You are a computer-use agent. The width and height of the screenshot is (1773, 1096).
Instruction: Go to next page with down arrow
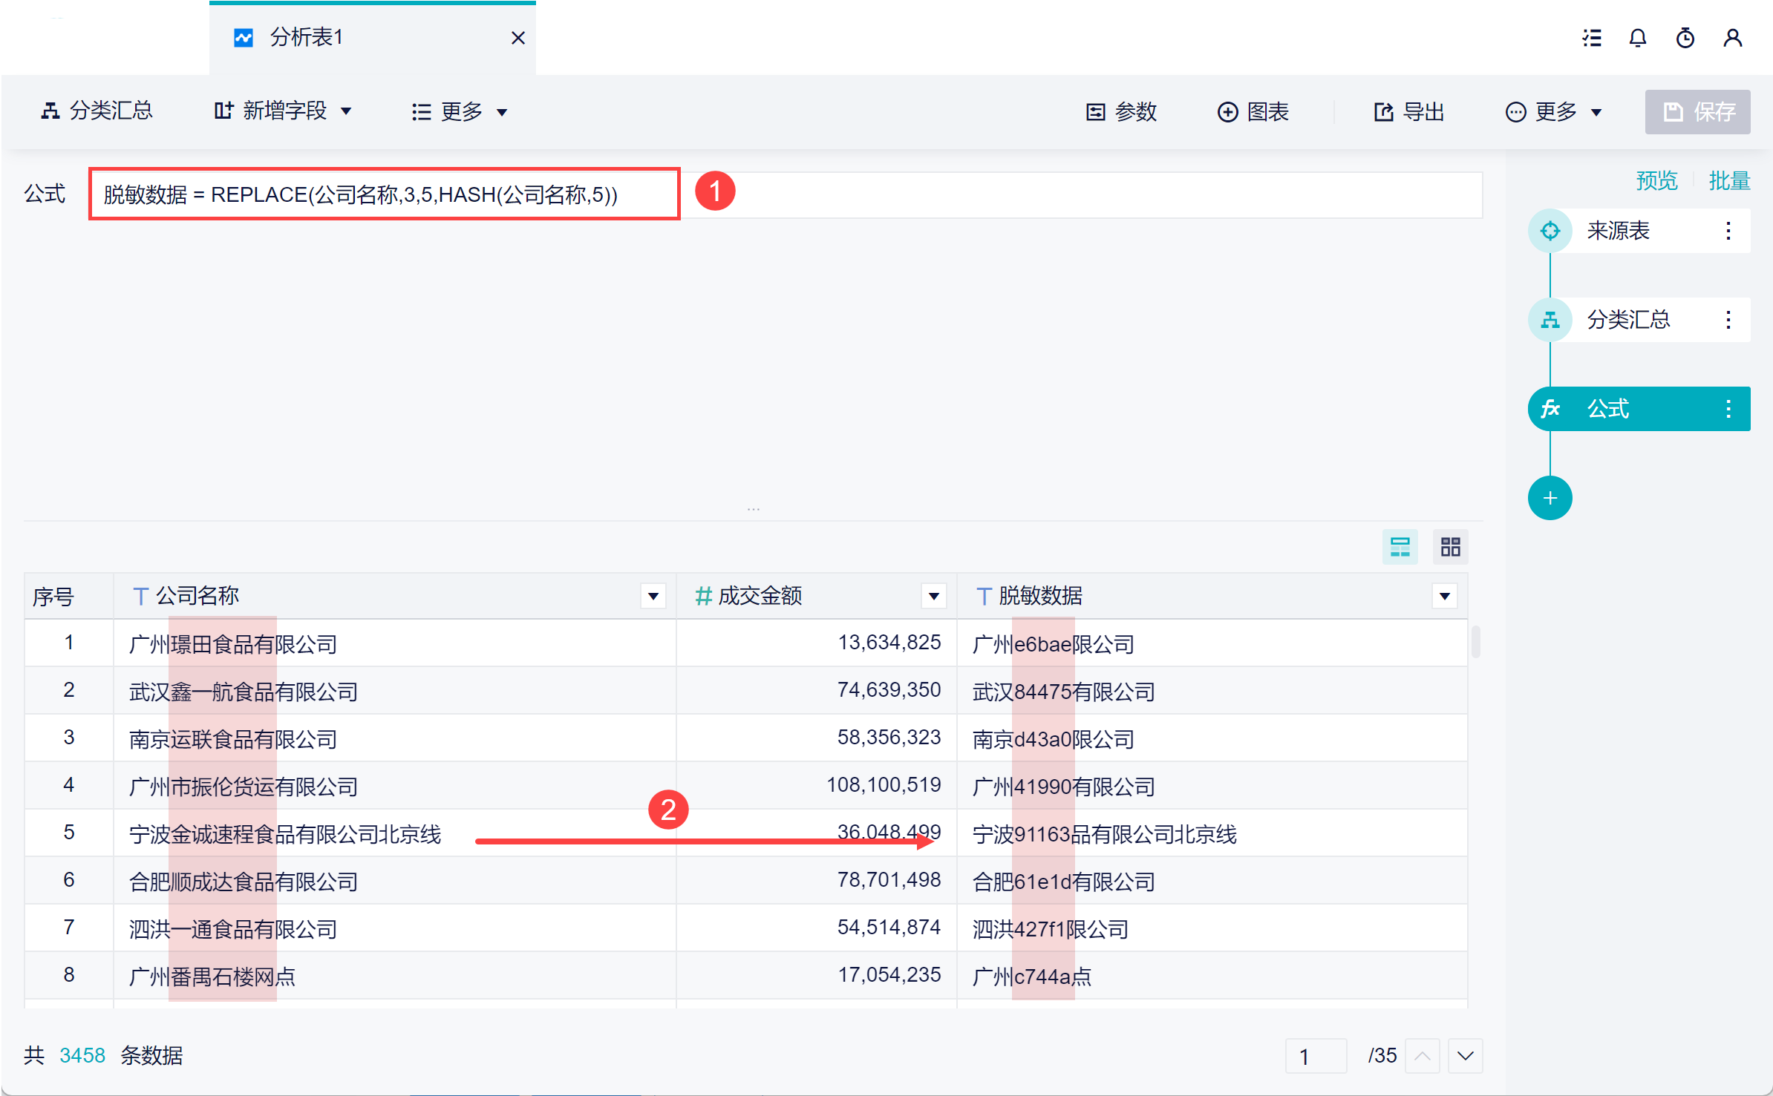[1465, 1055]
